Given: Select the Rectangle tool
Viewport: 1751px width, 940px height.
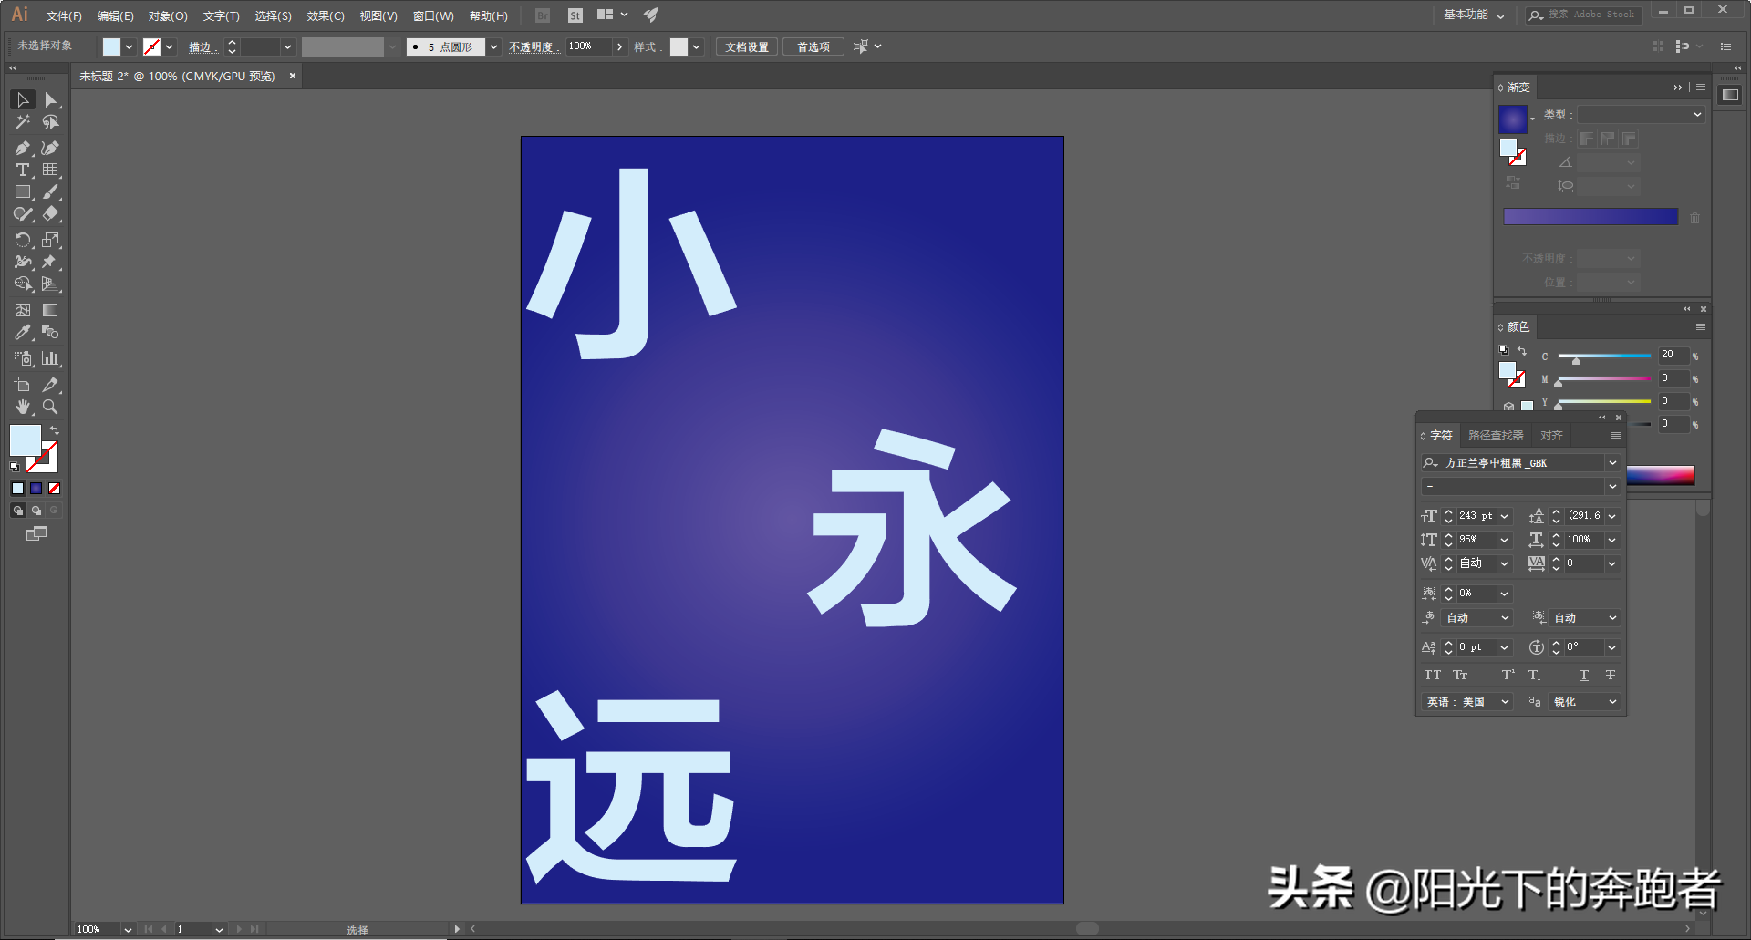Looking at the screenshot, I should click(x=23, y=192).
